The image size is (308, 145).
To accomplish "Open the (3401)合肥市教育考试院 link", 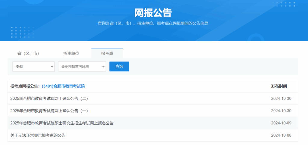I will tap(63, 86).
